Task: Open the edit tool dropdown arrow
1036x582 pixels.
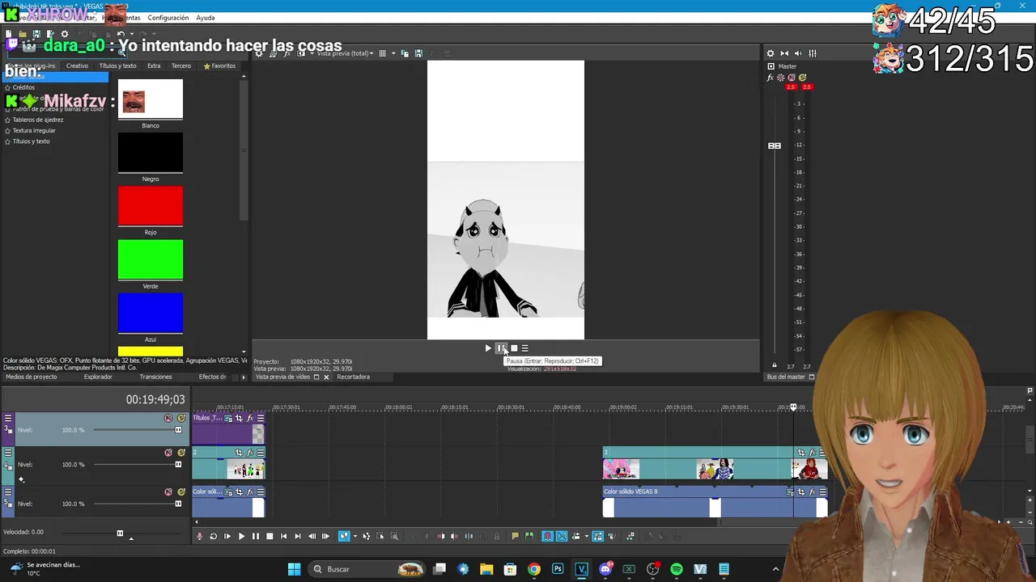Action: [x=355, y=536]
